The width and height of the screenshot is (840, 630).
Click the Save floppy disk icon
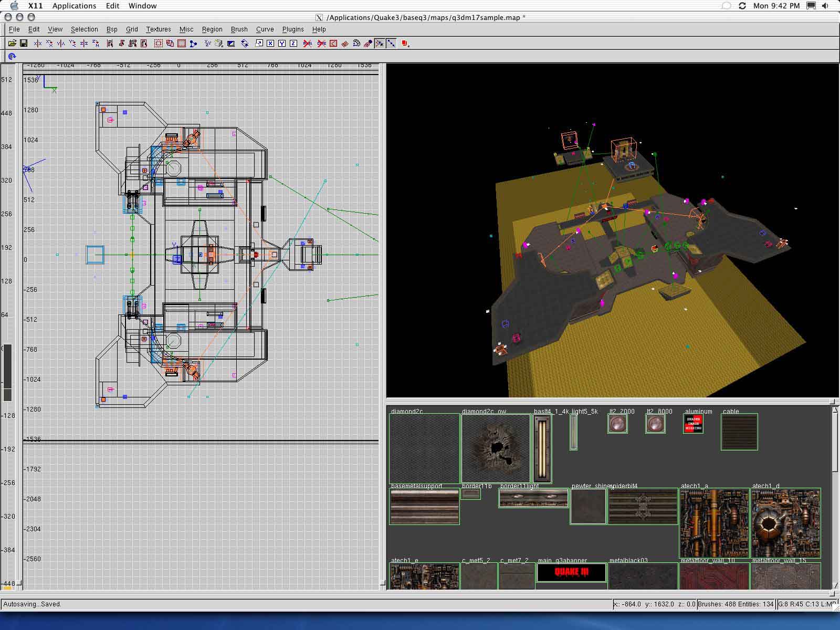coord(24,44)
